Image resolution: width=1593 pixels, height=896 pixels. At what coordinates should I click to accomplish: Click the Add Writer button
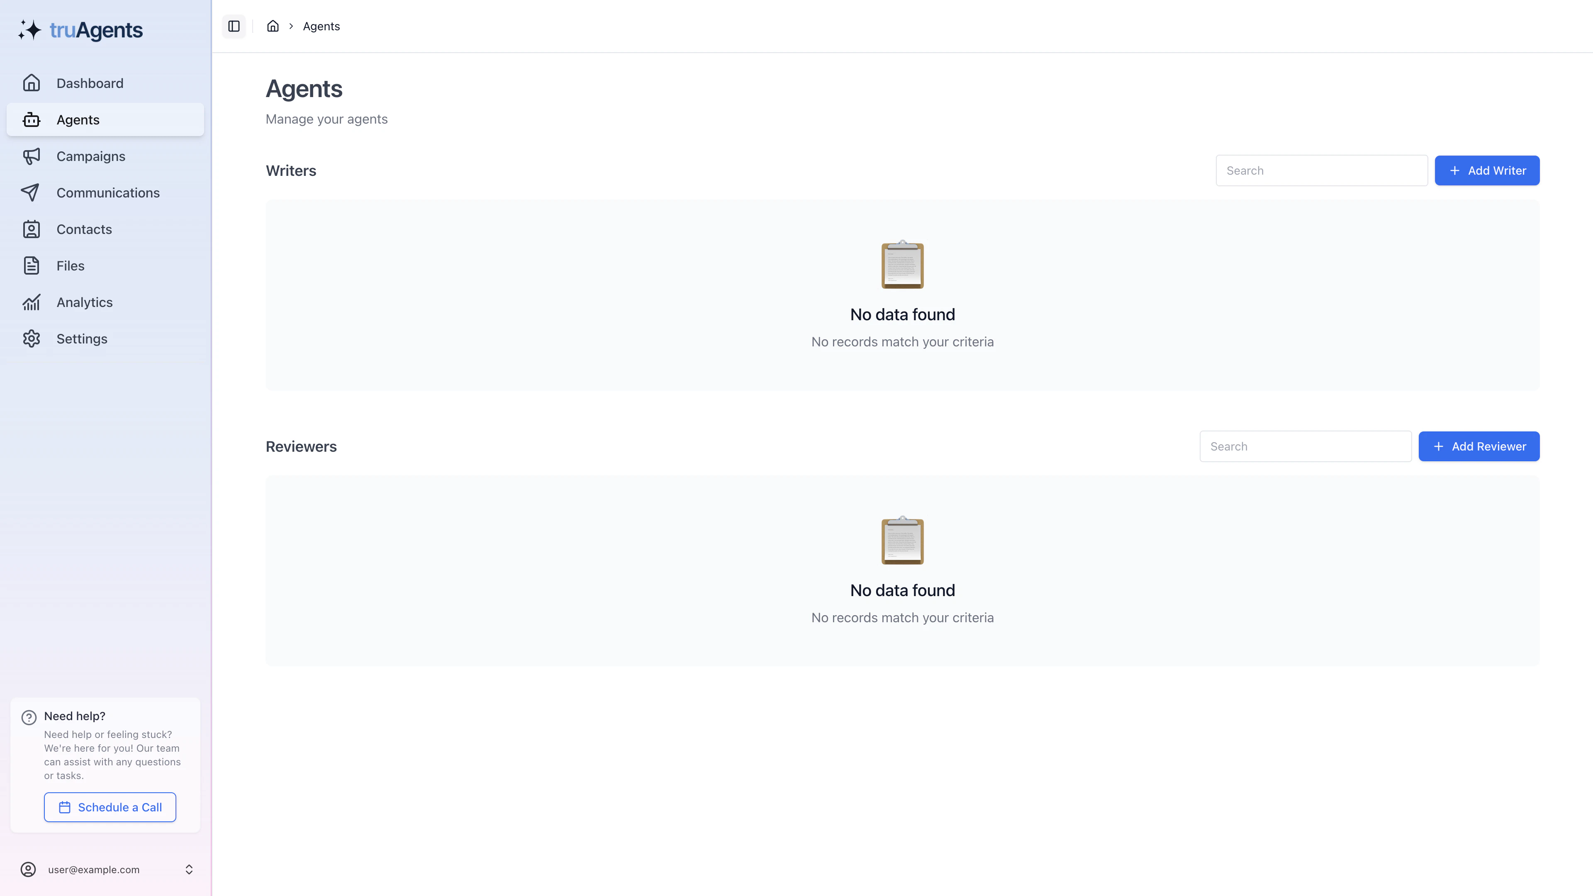coord(1487,170)
